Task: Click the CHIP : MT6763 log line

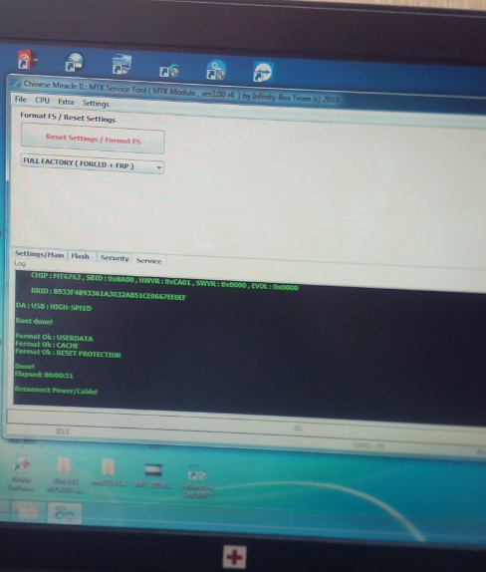Action: [x=164, y=281]
